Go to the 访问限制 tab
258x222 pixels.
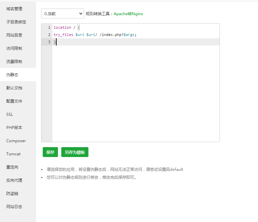(14, 48)
